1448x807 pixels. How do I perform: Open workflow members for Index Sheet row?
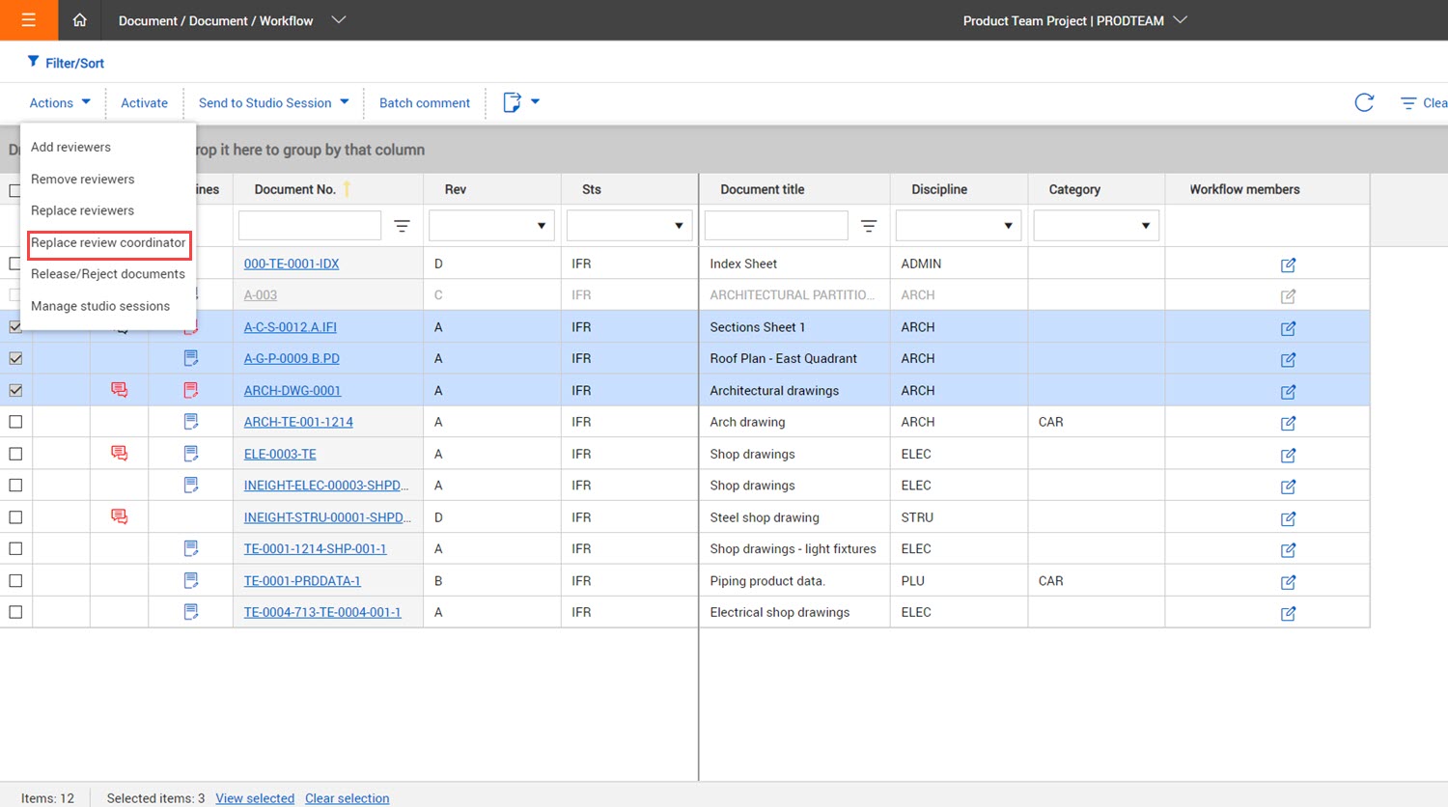pos(1288,264)
